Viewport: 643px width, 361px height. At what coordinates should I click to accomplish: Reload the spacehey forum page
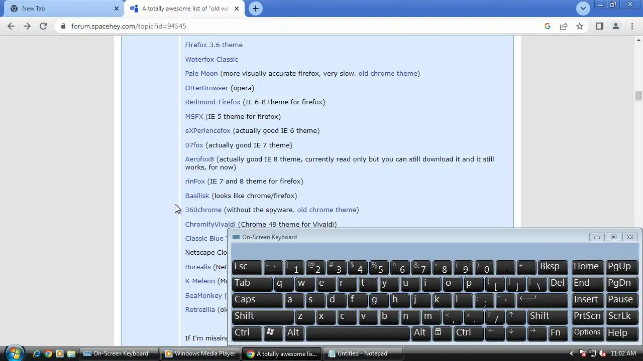click(43, 26)
